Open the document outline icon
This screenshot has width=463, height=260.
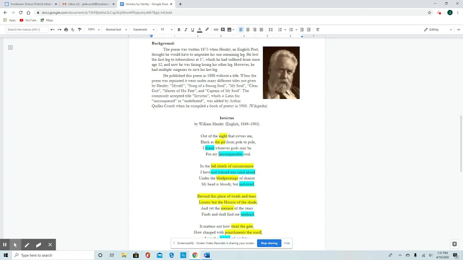[10, 47]
